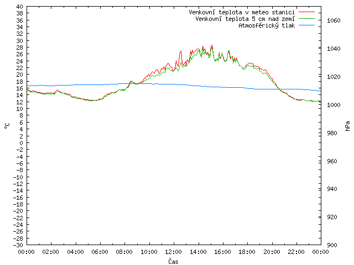Click x-axis tick label '18:00'

247,252
